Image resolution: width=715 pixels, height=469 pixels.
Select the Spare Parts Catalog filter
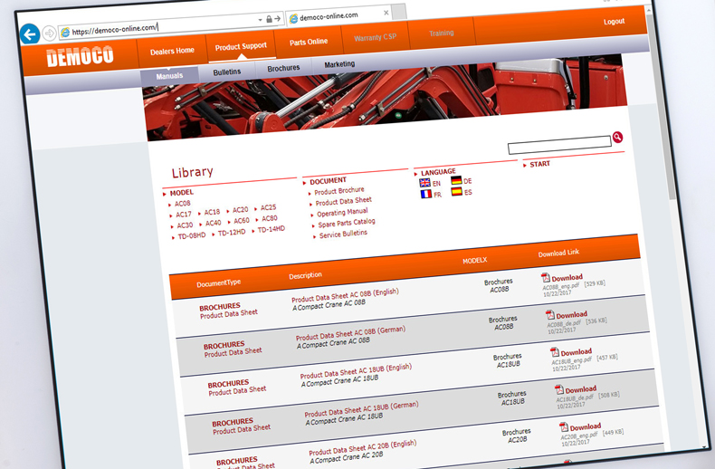coord(347,223)
